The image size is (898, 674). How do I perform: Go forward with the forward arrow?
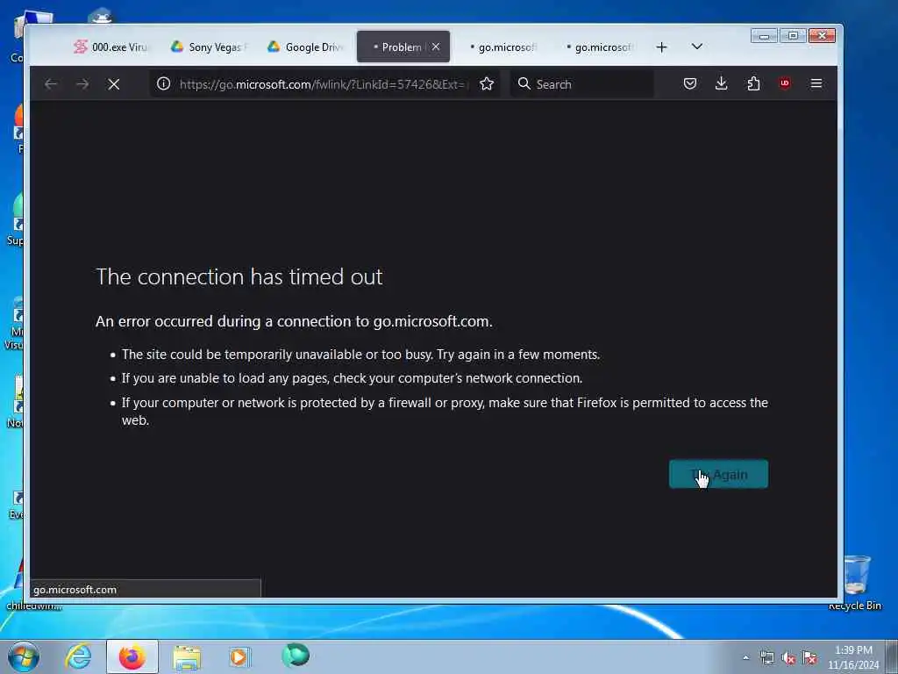[82, 84]
